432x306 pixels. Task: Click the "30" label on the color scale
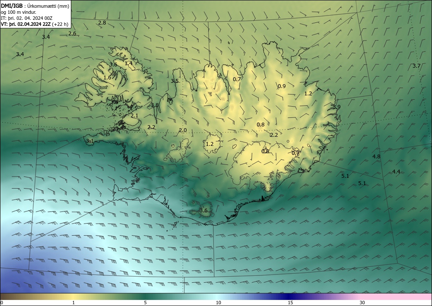click(362, 303)
